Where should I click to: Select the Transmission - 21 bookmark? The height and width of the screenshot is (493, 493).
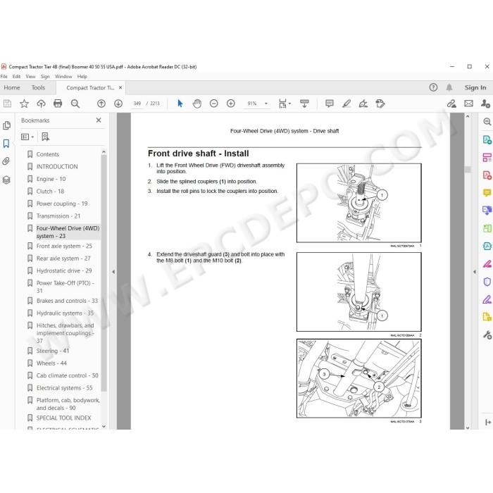point(58,216)
